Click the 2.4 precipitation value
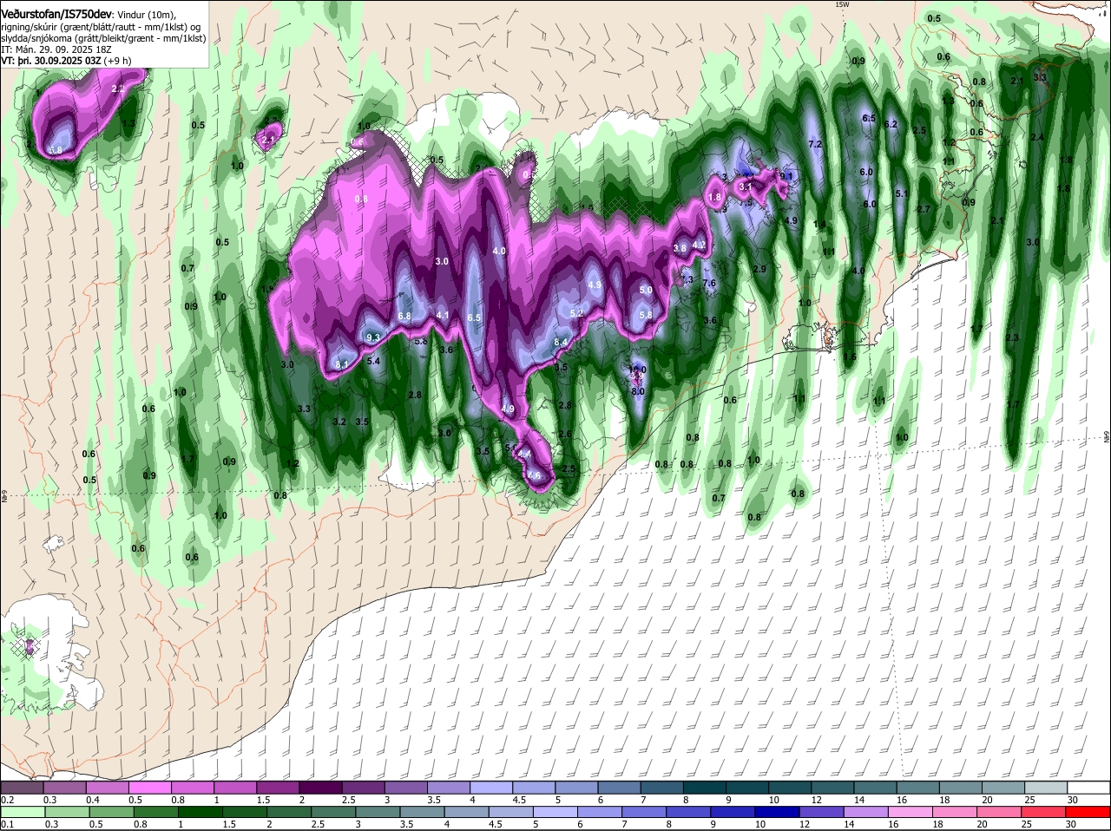The image size is (1111, 831). 1037,137
